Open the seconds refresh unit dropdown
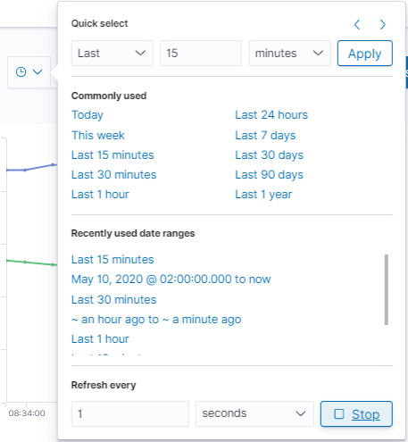 254,413
